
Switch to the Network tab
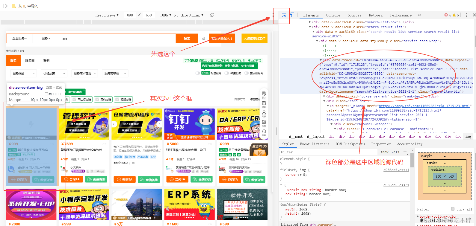(x=376, y=15)
